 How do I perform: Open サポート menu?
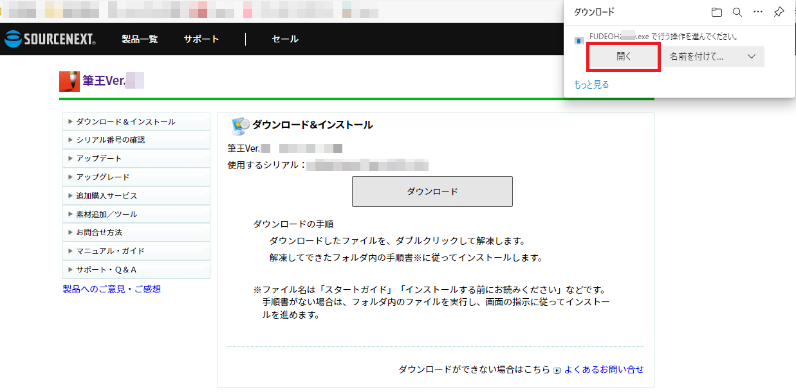[201, 39]
